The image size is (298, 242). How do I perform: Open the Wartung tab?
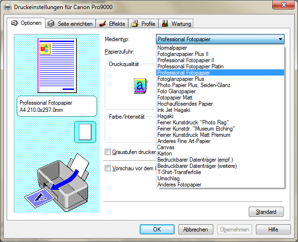[176, 24]
